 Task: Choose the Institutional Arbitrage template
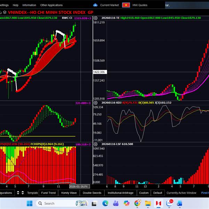(120, 193)
